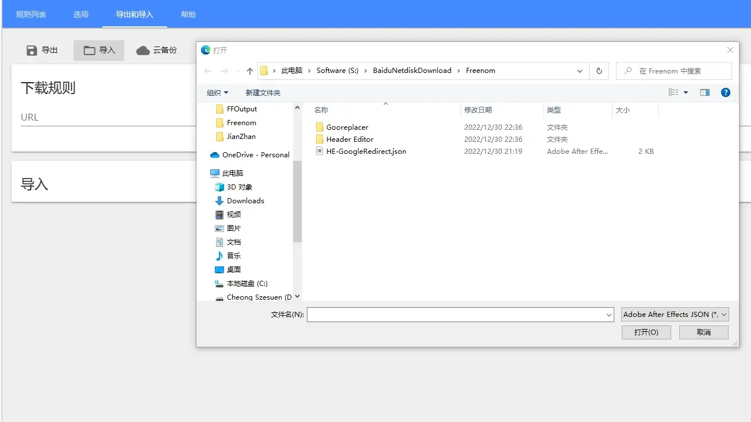The width and height of the screenshot is (751, 422).
Task: Expand the file name combo box
Action: pyautogui.click(x=609, y=314)
